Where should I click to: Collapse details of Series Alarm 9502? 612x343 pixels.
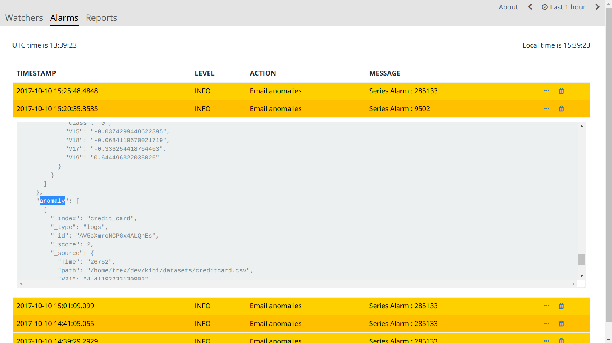[546, 109]
